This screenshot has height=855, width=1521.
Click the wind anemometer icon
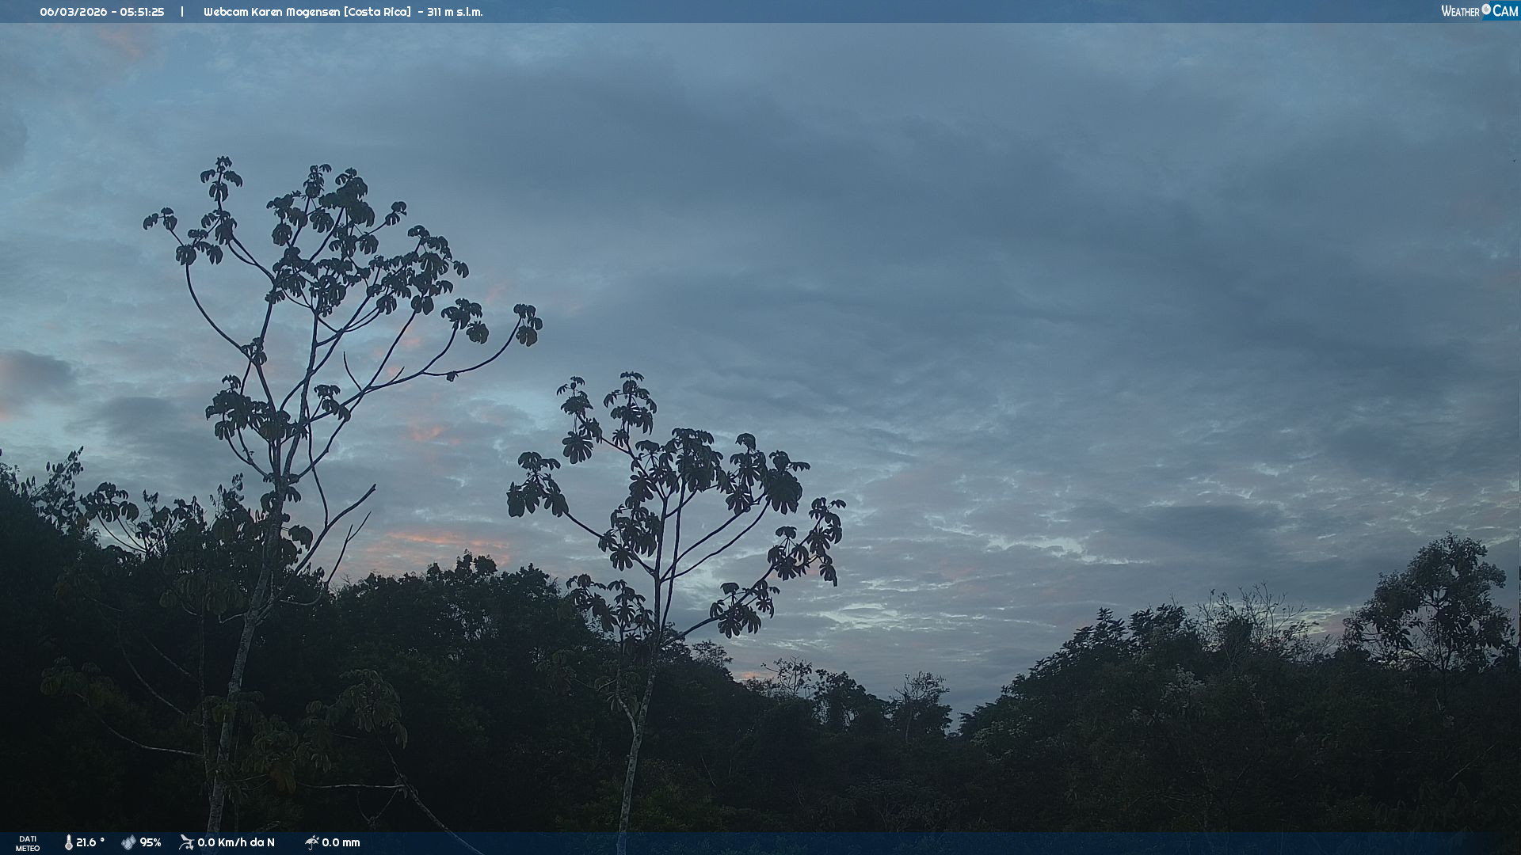point(186,842)
